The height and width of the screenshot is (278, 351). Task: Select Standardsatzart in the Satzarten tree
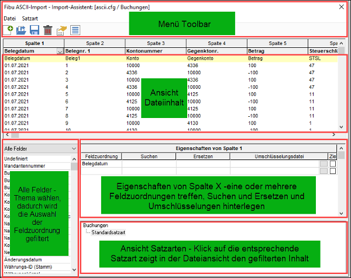tap(108, 232)
